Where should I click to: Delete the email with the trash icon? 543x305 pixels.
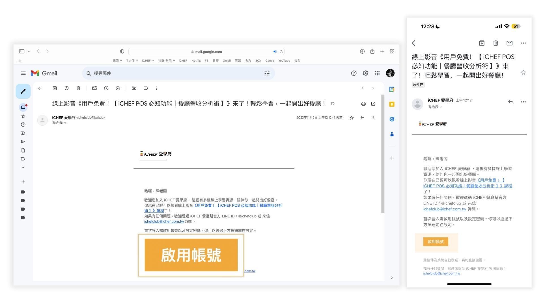(x=78, y=88)
